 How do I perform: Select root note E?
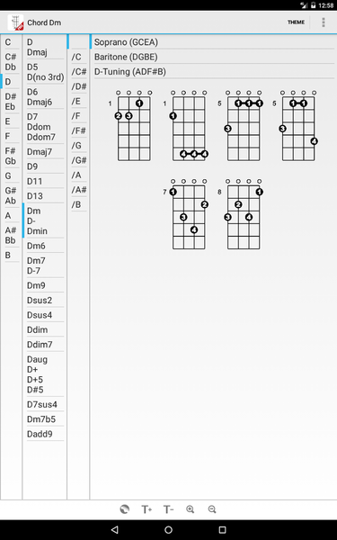tap(12, 121)
